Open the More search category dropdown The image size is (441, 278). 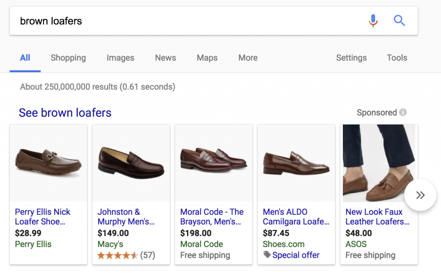[x=248, y=58]
